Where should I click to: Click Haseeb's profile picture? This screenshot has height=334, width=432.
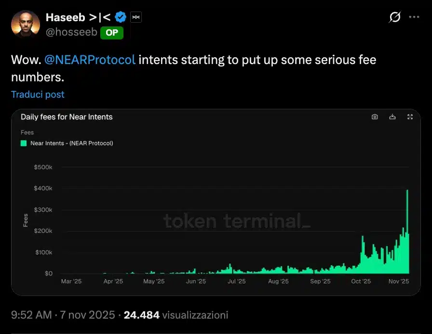(x=26, y=23)
